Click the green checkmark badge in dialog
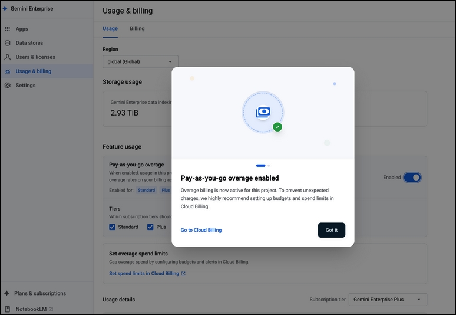Screen dimensions: 456x315 coord(277,127)
